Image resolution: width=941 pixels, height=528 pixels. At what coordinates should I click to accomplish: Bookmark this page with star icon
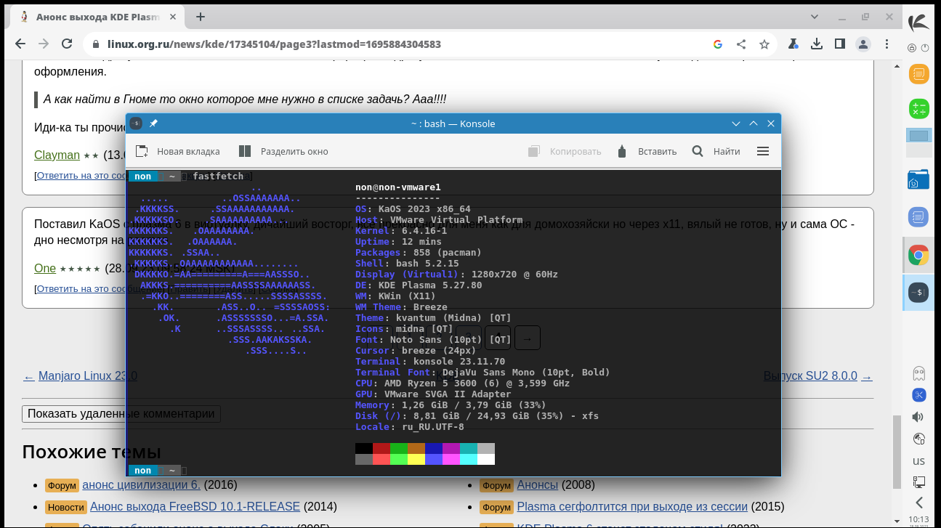(764, 44)
